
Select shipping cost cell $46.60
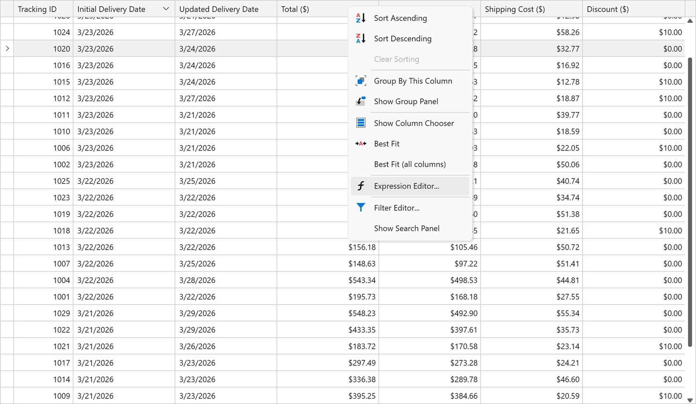point(531,379)
